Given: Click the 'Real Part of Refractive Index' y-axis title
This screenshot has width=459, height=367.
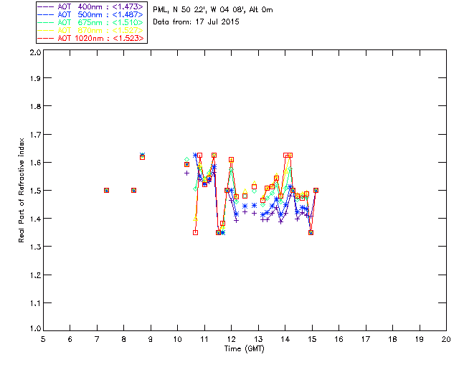Looking at the screenshot, I should [x=21, y=190].
